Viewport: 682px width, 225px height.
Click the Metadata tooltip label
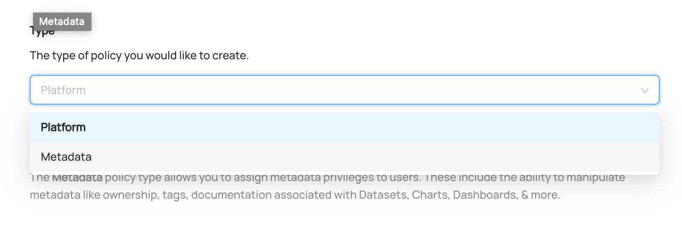(62, 21)
